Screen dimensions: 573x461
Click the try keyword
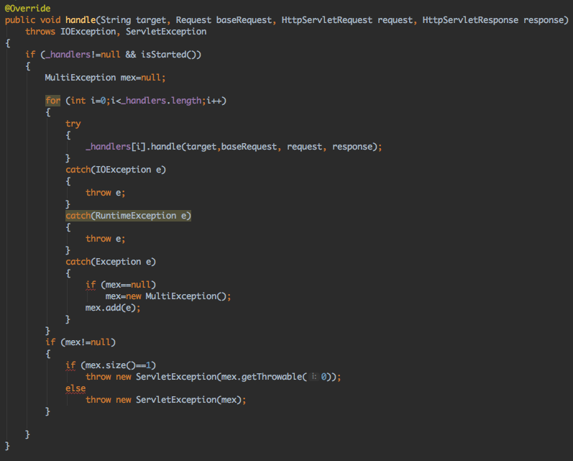(x=73, y=123)
